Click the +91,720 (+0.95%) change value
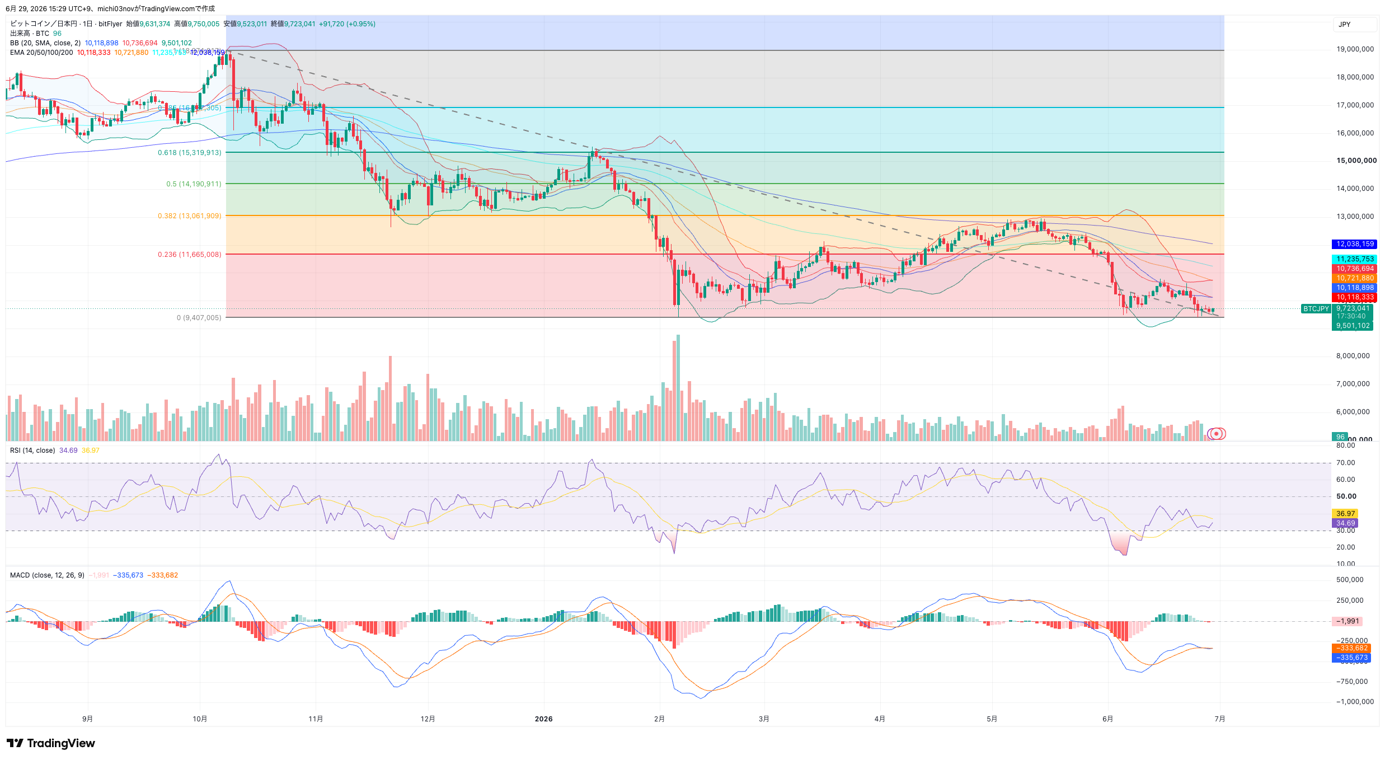This screenshot has width=1385, height=760. 347,24
